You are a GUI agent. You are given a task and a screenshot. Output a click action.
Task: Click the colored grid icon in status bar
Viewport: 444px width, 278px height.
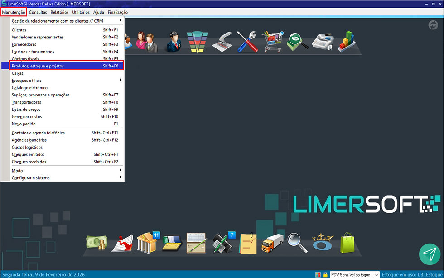(x=318, y=274)
